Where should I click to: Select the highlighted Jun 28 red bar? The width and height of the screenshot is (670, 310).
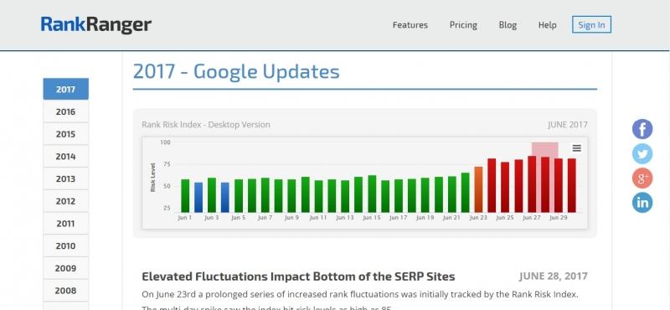545,184
